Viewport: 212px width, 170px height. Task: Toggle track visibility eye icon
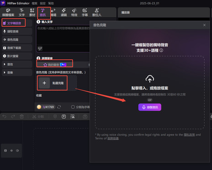pos(11,150)
